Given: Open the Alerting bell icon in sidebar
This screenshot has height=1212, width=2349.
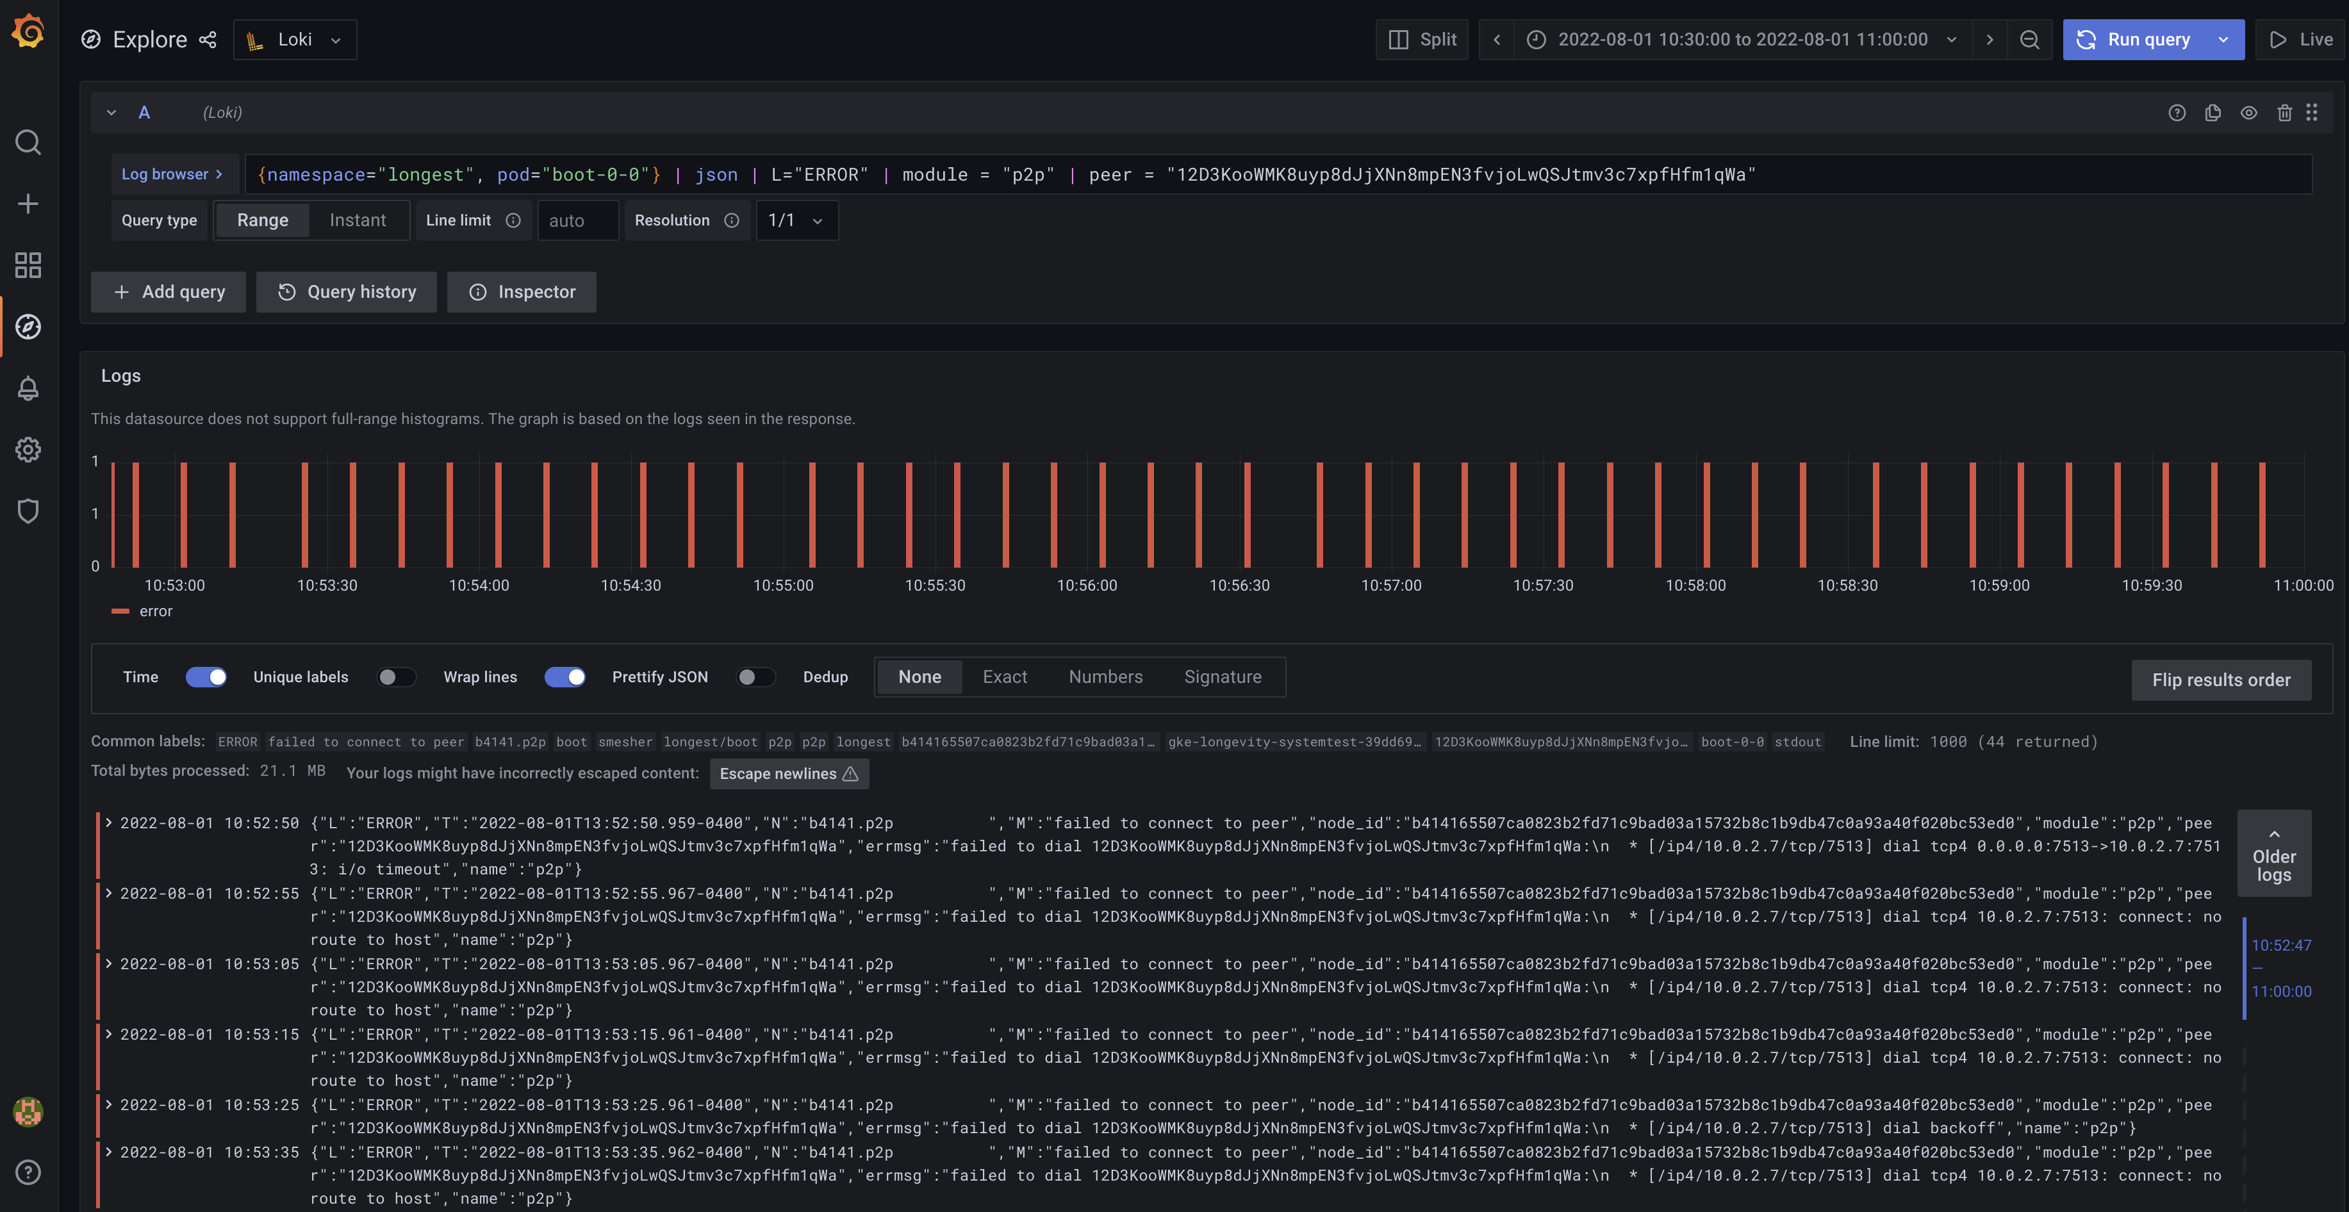Looking at the screenshot, I should (28, 388).
